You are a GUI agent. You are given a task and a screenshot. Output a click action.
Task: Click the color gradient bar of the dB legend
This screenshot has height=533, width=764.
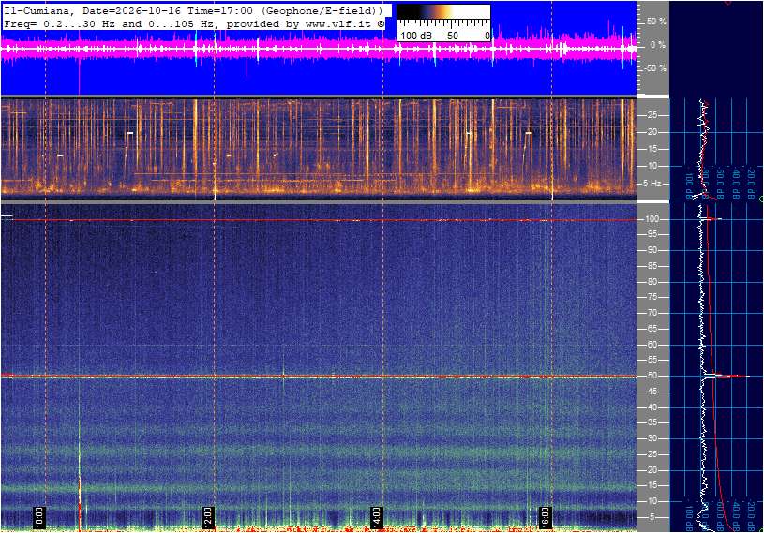coord(443,12)
